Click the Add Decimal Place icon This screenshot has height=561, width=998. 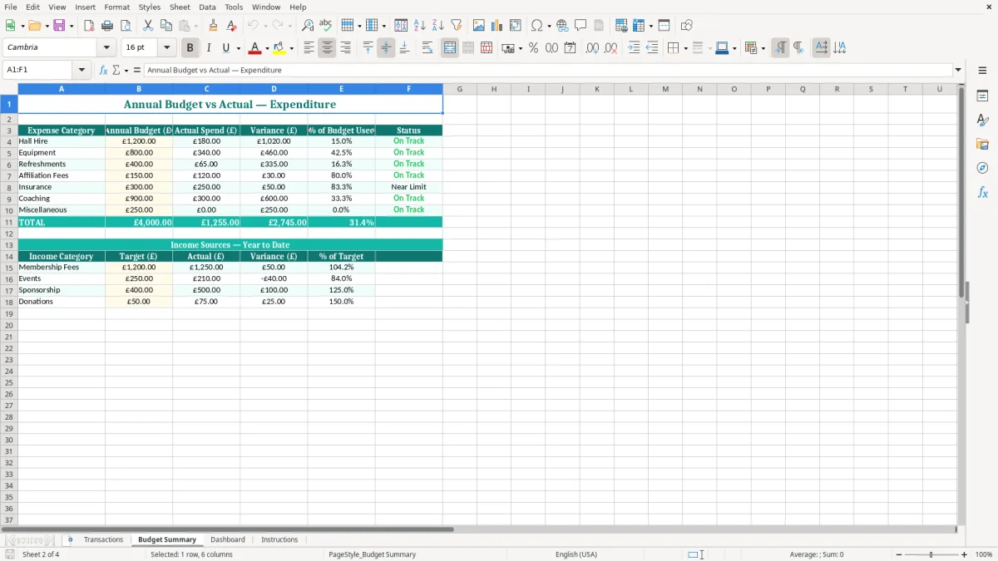592,48
